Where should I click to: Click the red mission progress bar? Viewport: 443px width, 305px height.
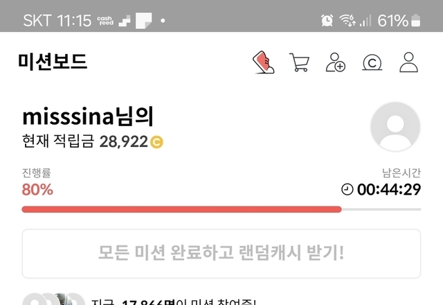tap(221, 209)
